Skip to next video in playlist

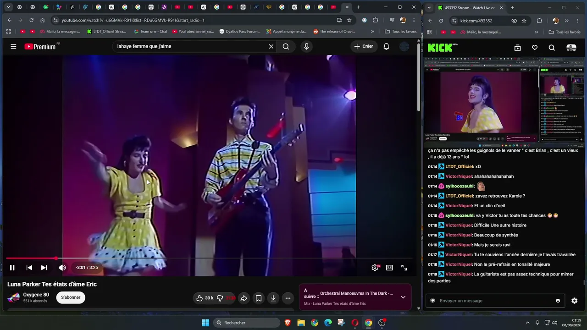(x=44, y=268)
